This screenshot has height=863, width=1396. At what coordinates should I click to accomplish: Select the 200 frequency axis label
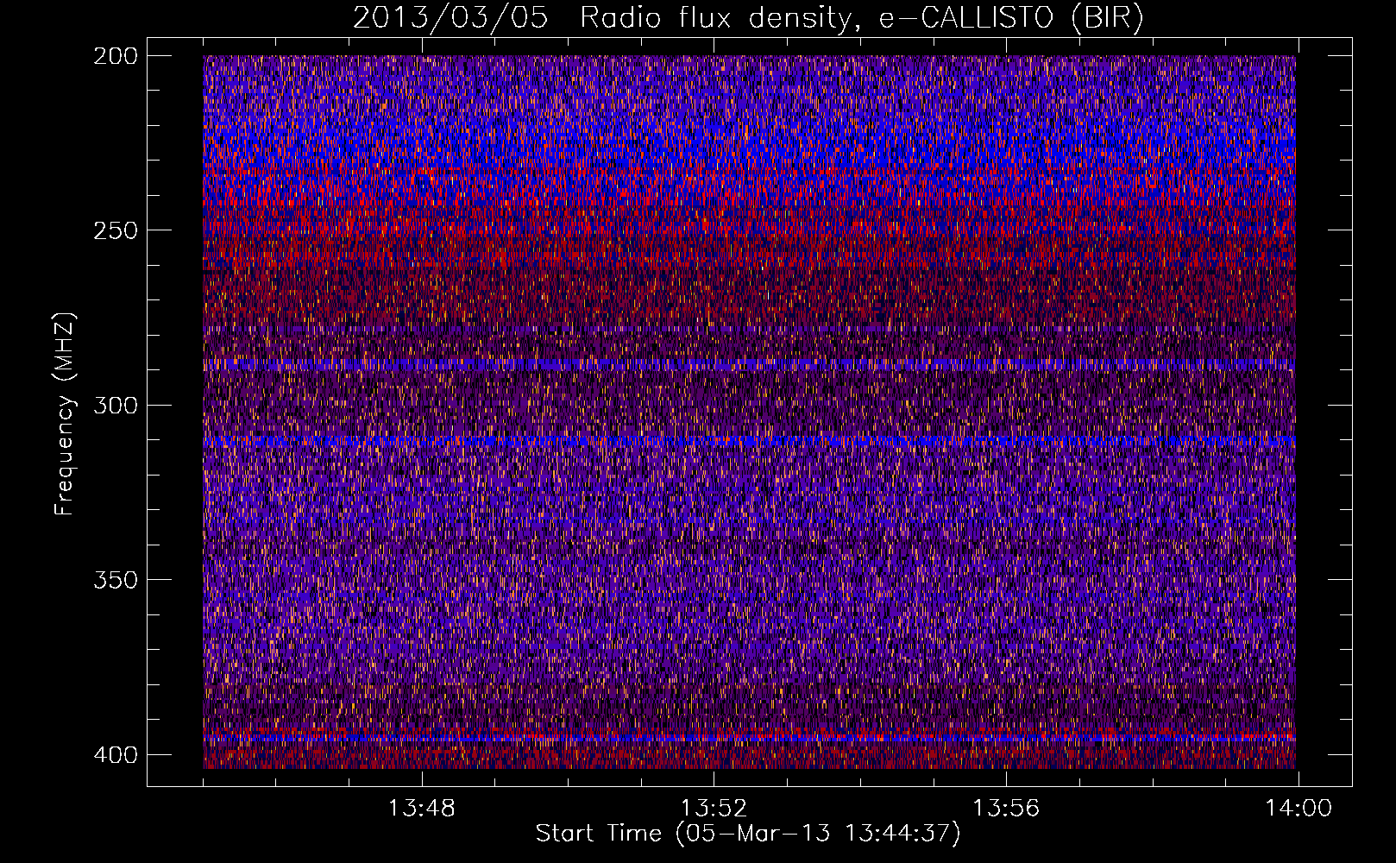(115, 56)
